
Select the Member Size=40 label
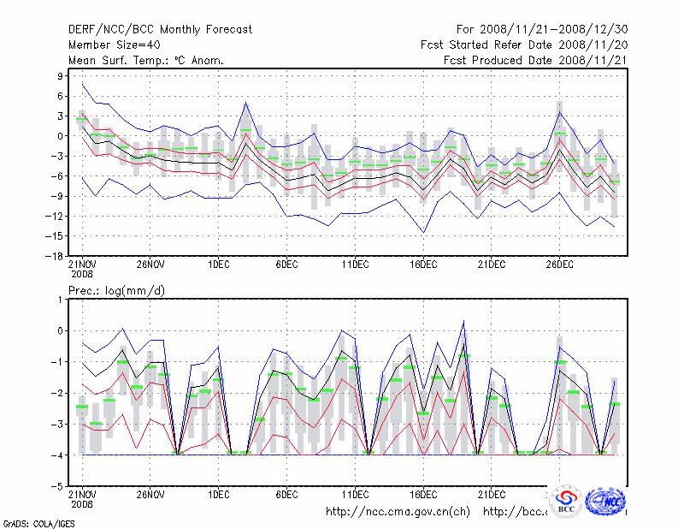click(x=115, y=45)
